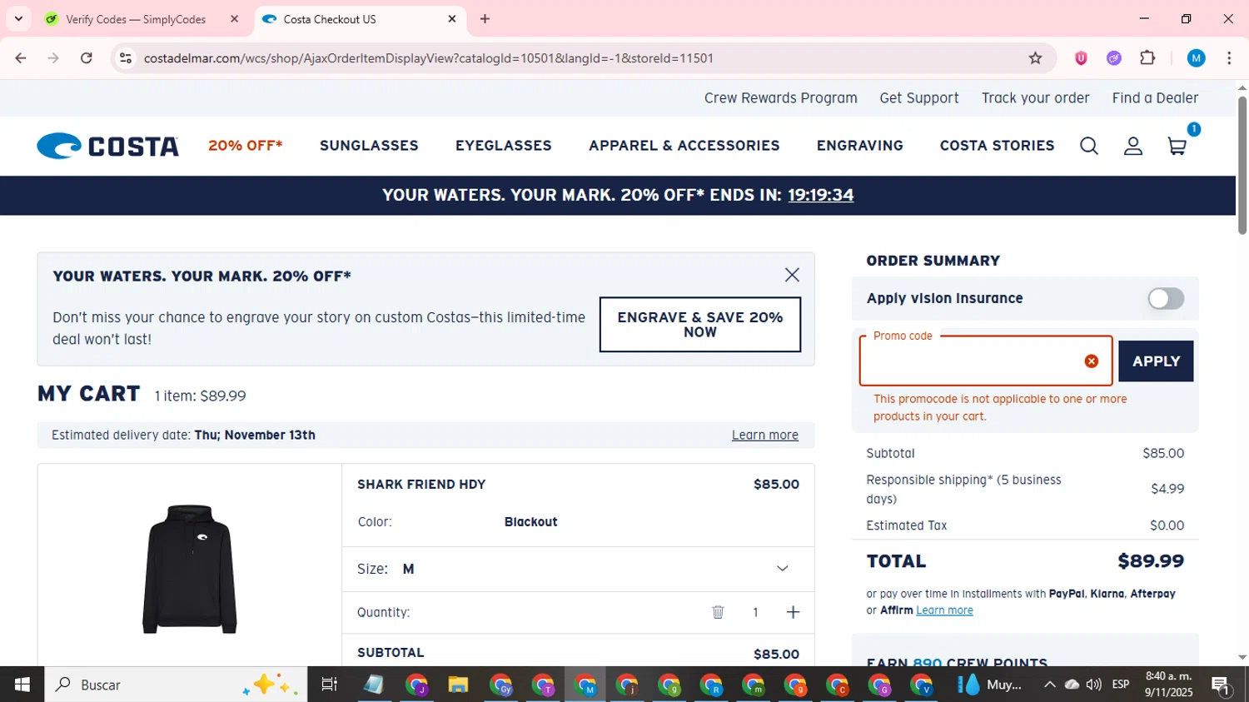Open Track your order link

[x=1035, y=98]
